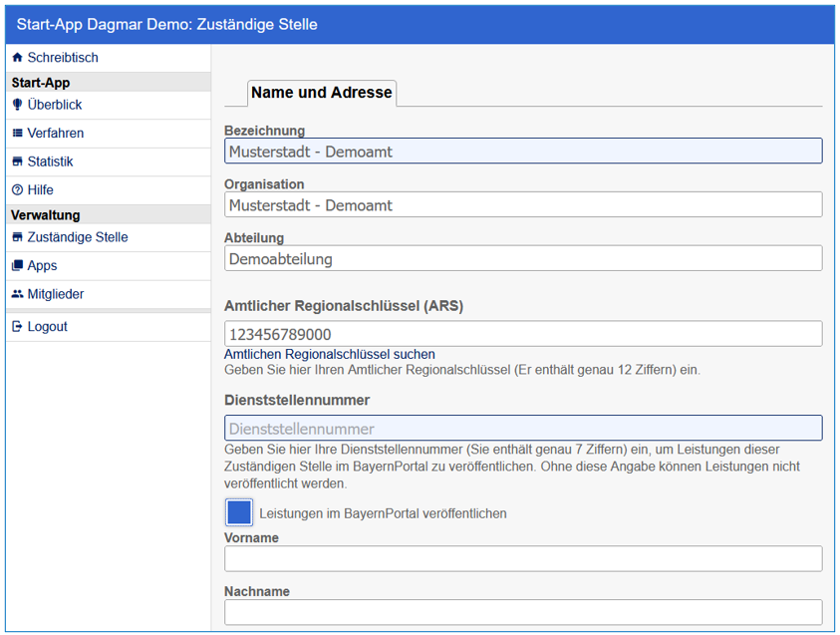The width and height of the screenshot is (840, 635).
Task: Click the Zuständige Stelle sidebar icon
Action: pos(17,238)
